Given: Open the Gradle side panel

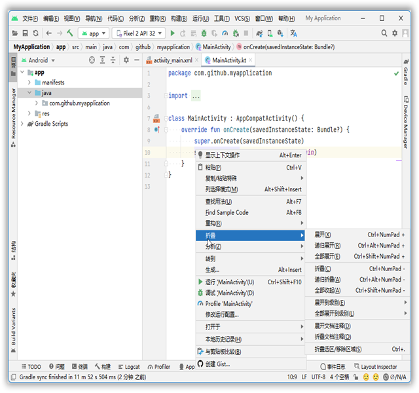Looking at the screenshot, I should coord(406,71).
